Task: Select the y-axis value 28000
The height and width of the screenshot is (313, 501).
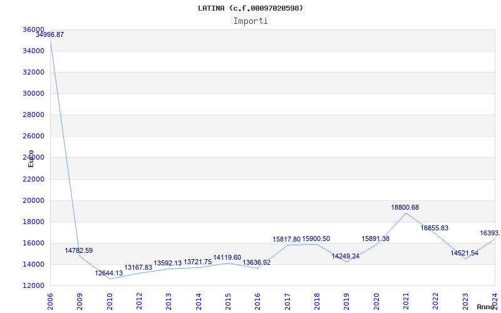Action: coord(34,115)
